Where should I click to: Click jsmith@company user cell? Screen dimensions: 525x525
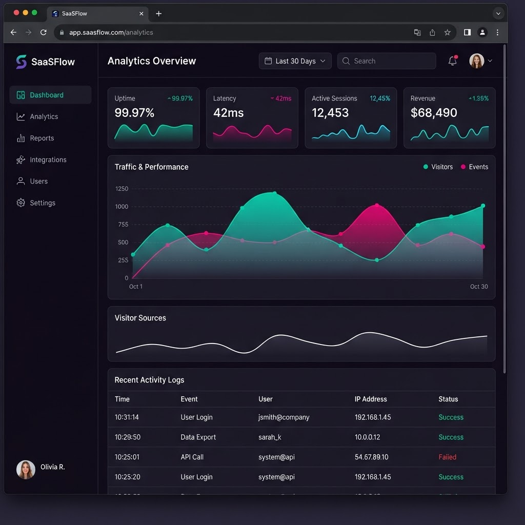[284, 417]
